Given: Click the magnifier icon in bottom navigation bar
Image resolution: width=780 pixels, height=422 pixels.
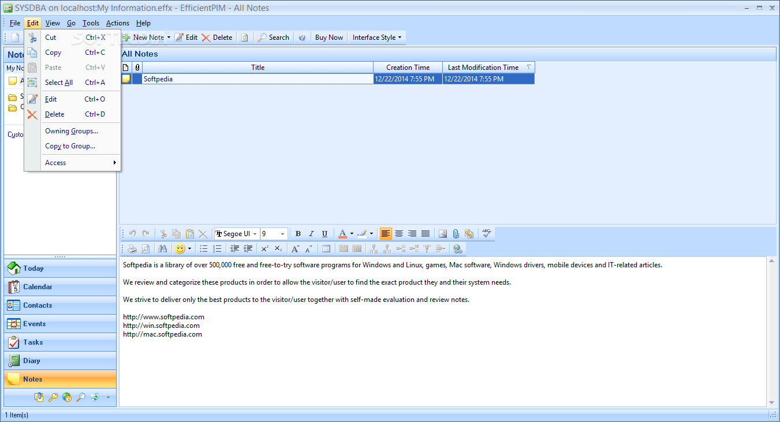Looking at the screenshot, I should [x=81, y=397].
